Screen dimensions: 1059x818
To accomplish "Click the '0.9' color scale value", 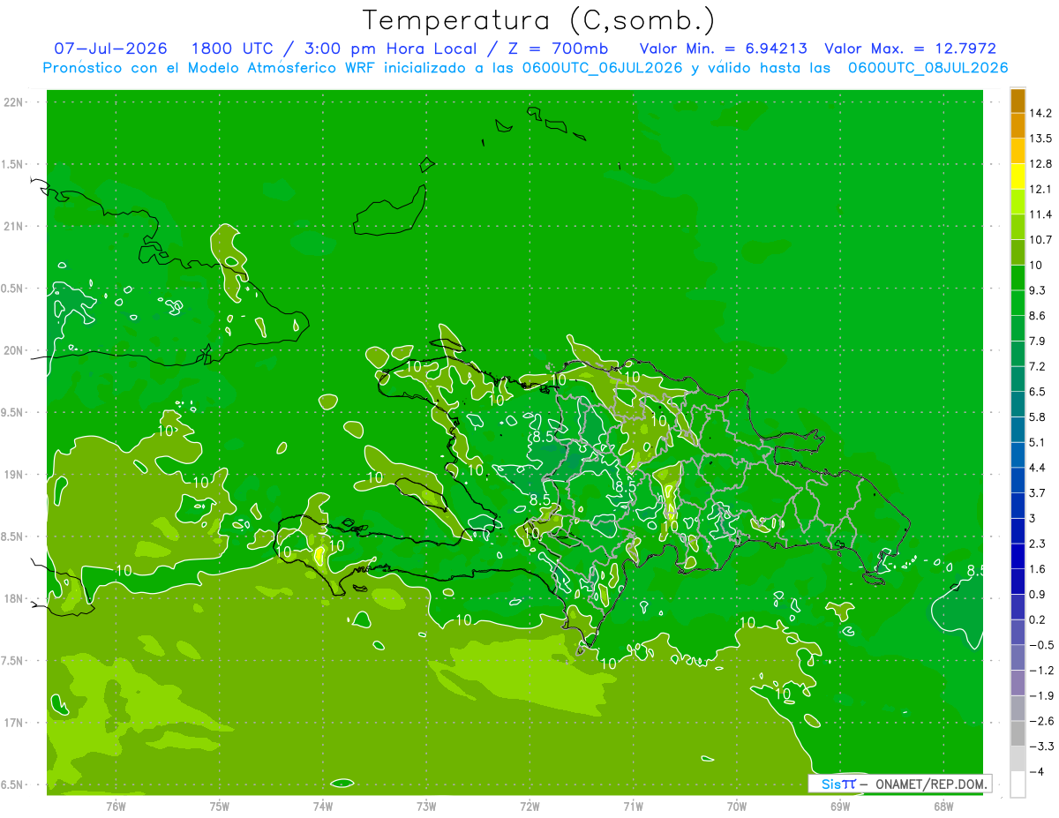I will click(1038, 594).
